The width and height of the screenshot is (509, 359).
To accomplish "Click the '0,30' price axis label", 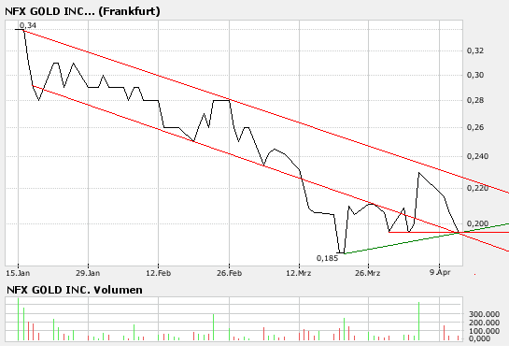I will pyautogui.click(x=475, y=75).
